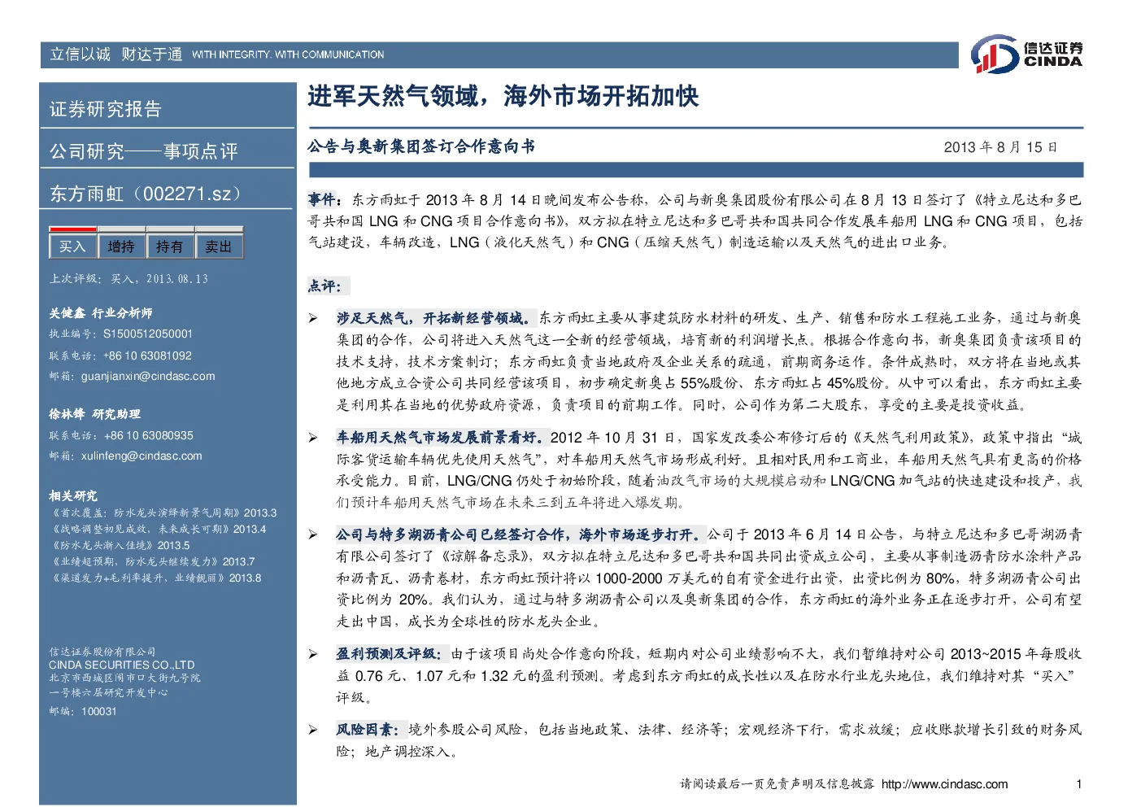Click postal code 邮编：100031
1141x807 pixels.
point(83,712)
